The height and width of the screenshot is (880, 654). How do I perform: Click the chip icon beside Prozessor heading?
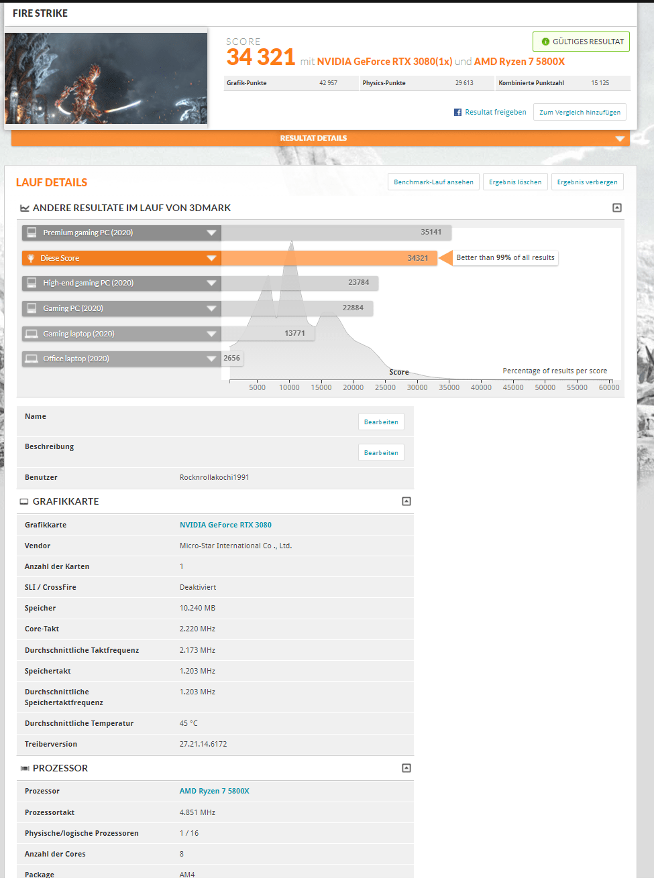25,768
